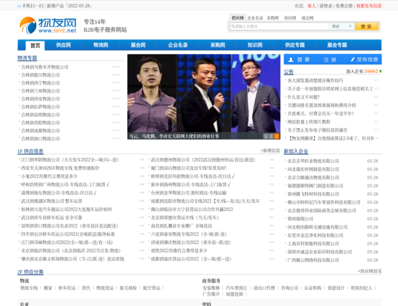Click the login person icon
The image size is (398, 306).
[291, 59]
